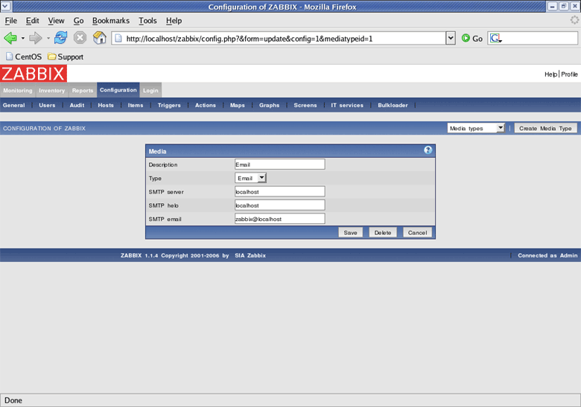Click the Firefox Back arrow icon

point(10,38)
